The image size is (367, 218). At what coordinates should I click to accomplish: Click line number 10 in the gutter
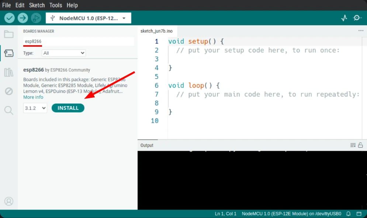point(155,121)
